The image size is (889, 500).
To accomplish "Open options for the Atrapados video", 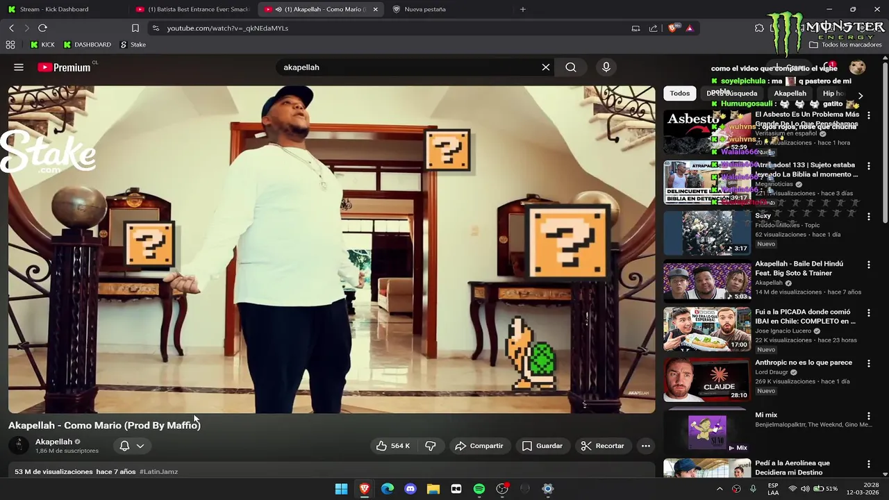I will tap(868, 166).
